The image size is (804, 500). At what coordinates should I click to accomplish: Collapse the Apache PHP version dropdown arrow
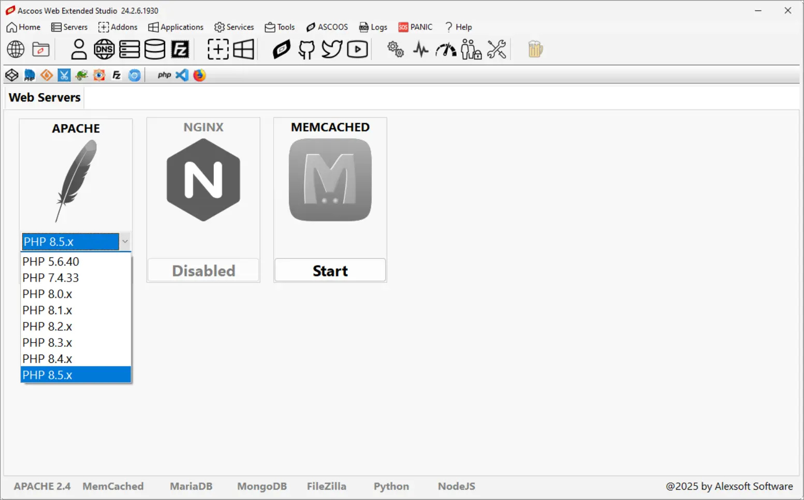[125, 242]
